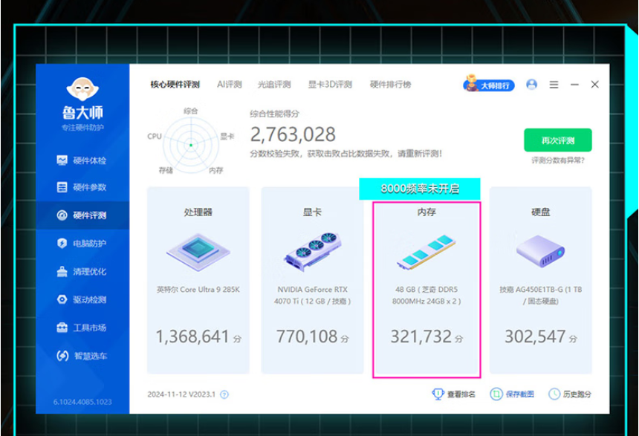
Task: Switch to the 核心硬件评测 tab
Action: (175, 85)
